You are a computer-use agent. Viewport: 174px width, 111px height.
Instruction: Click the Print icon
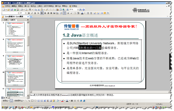tap(22, 10)
